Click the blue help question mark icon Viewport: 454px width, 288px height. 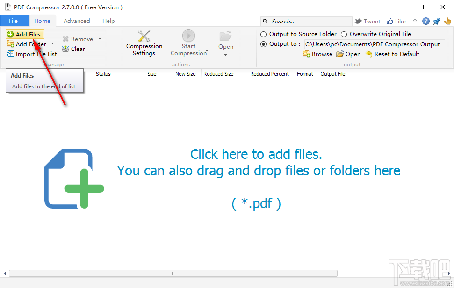425,21
